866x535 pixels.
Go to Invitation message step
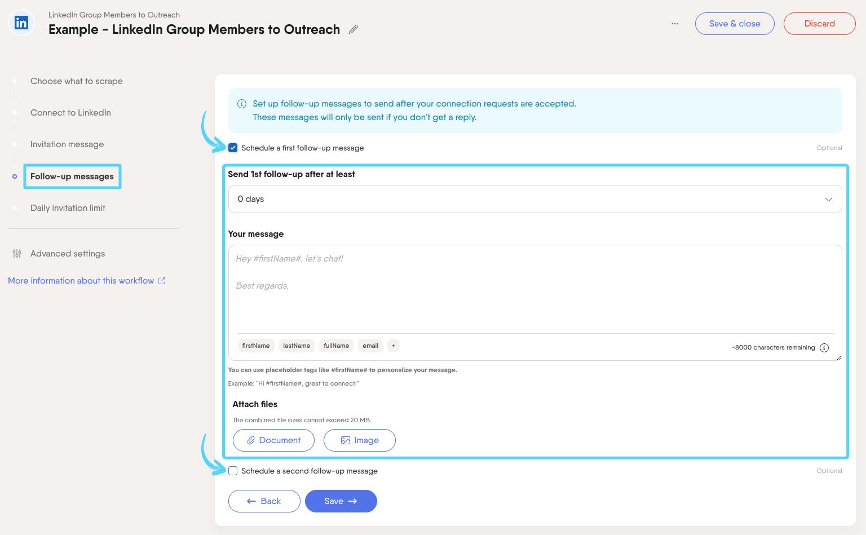point(67,144)
